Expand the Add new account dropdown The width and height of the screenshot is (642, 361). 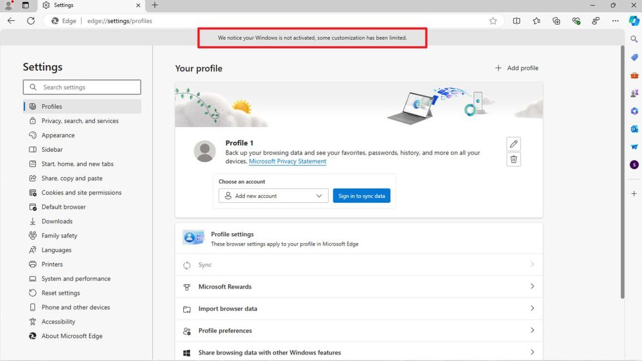(274, 196)
